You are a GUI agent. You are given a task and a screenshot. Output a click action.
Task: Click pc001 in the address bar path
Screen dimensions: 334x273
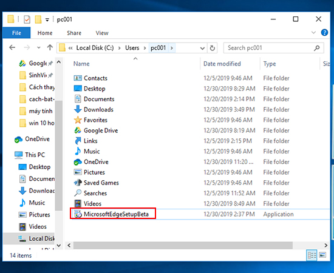tap(158, 48)
